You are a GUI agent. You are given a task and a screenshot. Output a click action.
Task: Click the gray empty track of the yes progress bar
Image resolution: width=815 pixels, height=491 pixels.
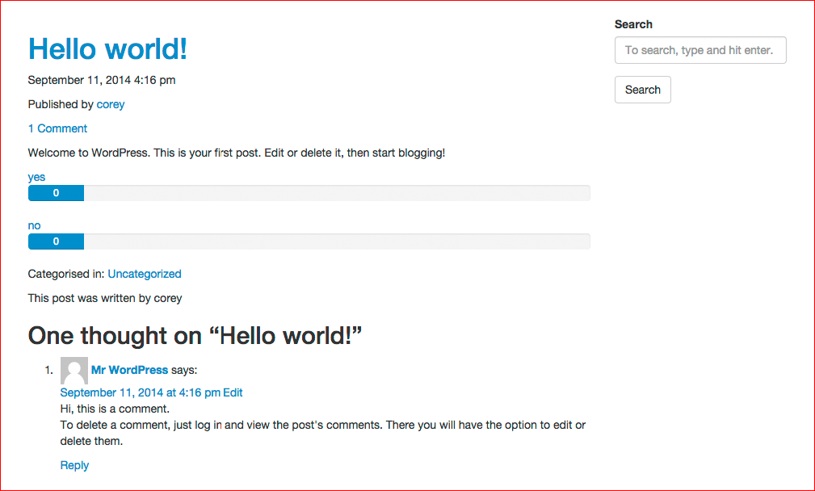337,193
